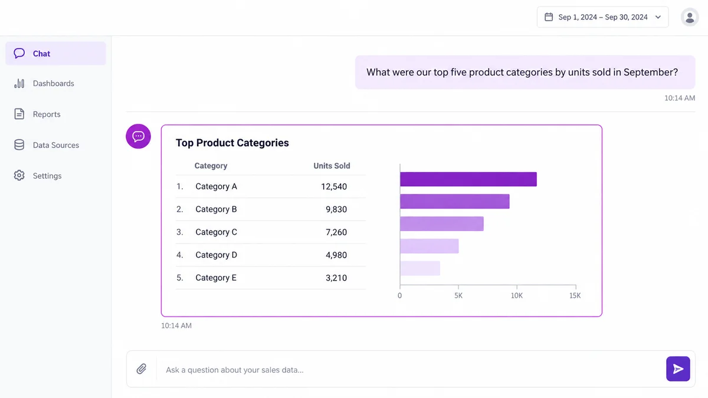Click the 7,260 units value

coord(336,232)
